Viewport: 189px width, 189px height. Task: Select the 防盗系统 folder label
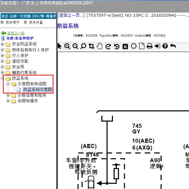pos(20,78)
